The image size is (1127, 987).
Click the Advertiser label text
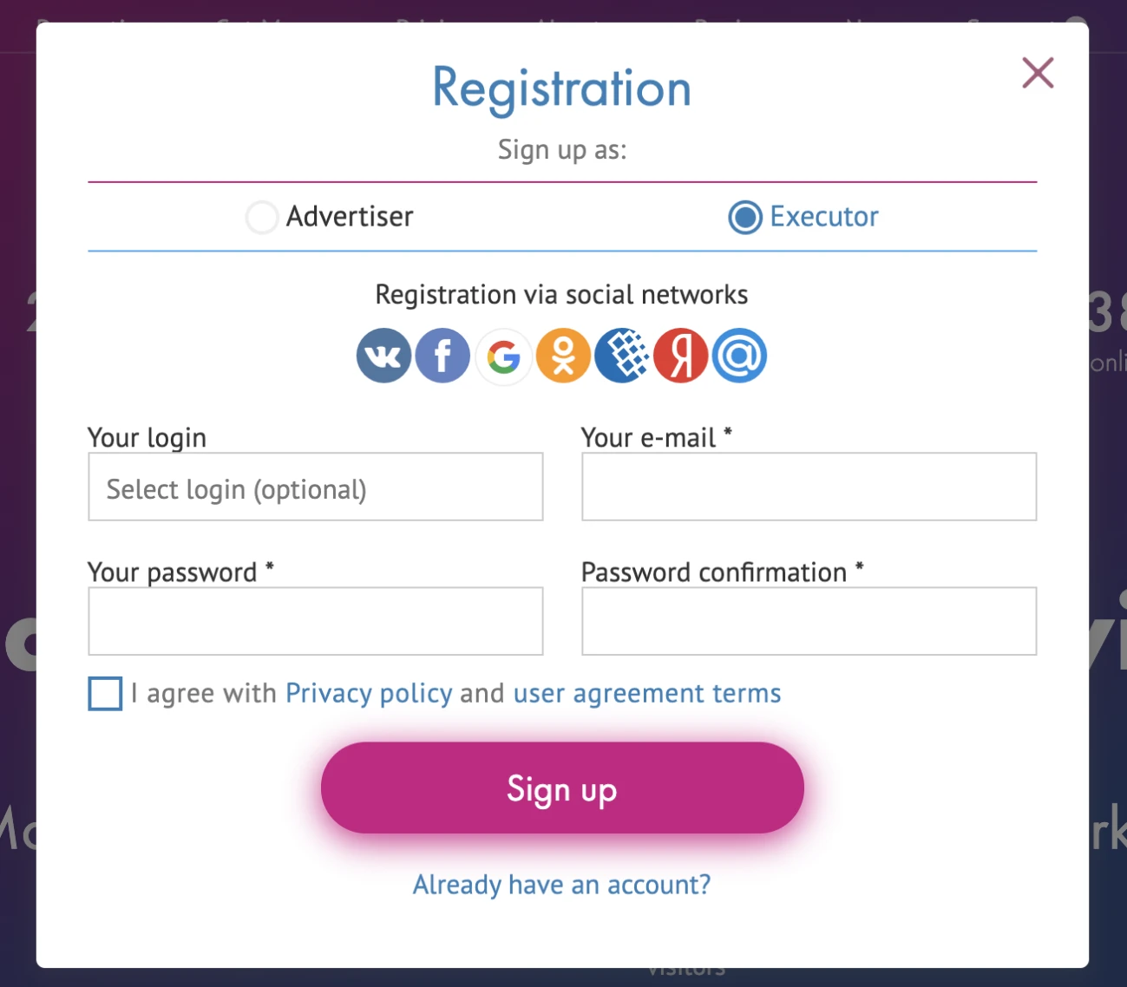click(x=350, y=217)
